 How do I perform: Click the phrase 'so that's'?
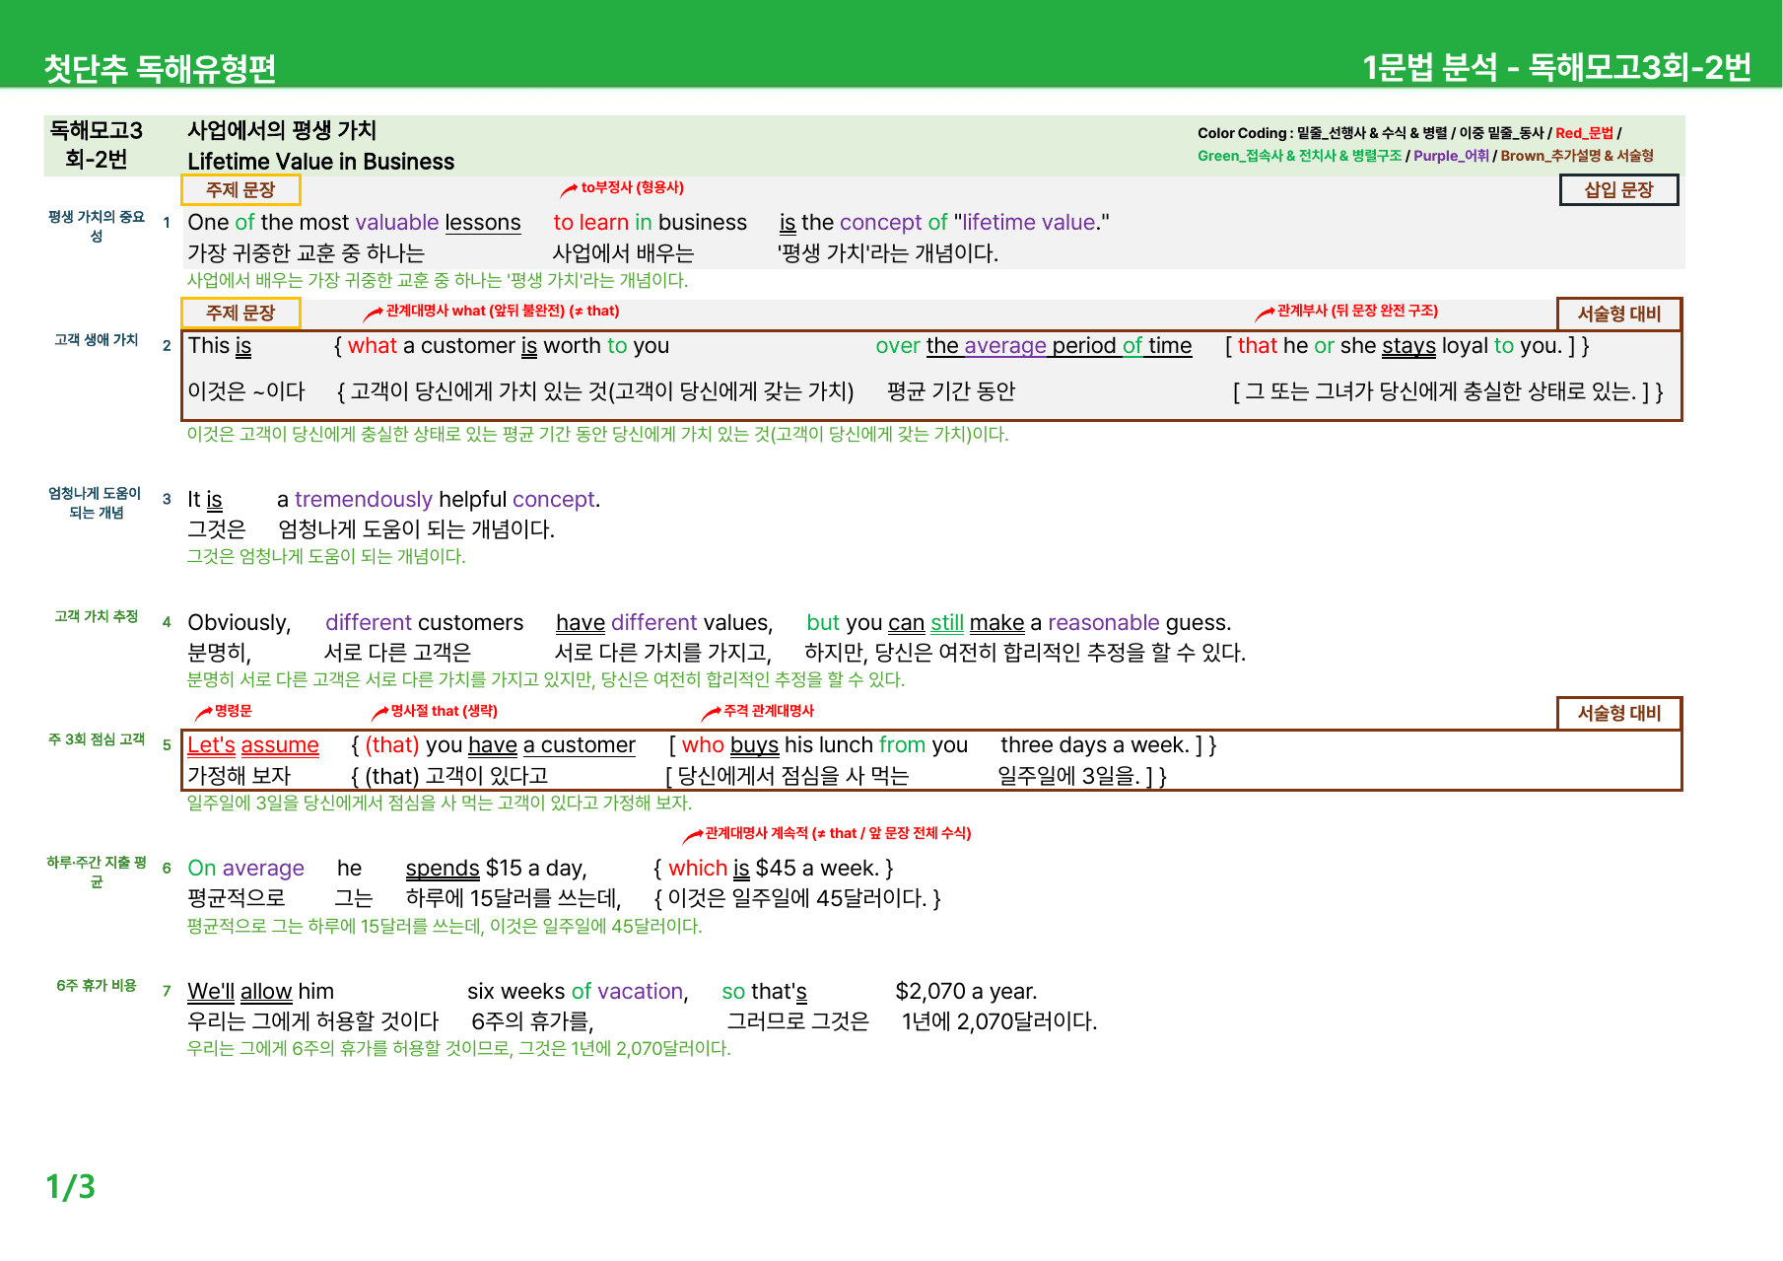[765, 992]
